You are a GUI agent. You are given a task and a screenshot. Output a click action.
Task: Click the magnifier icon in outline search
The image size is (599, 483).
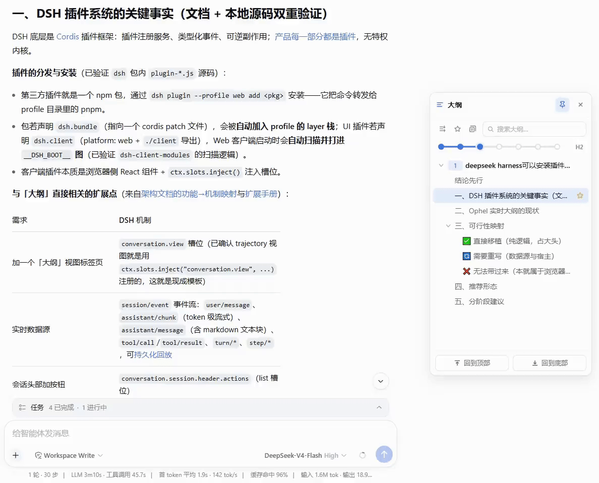[x=491, y=129]
